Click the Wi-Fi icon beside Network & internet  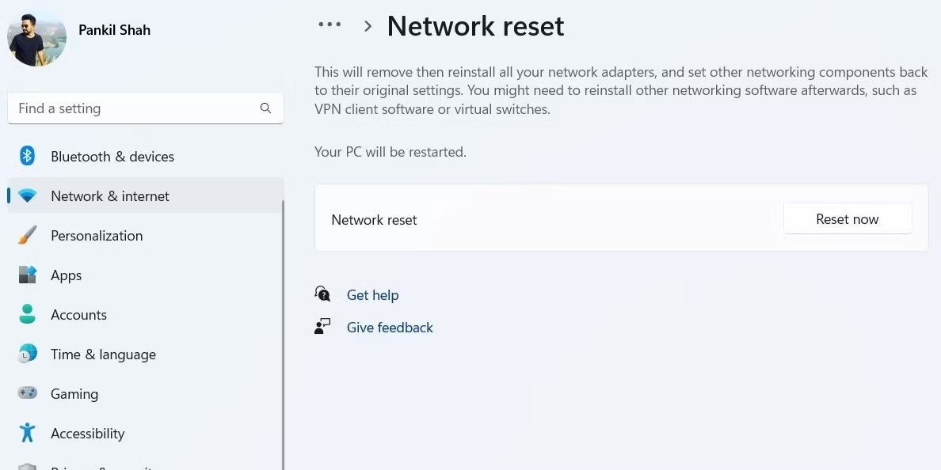[x=28, y=195]
